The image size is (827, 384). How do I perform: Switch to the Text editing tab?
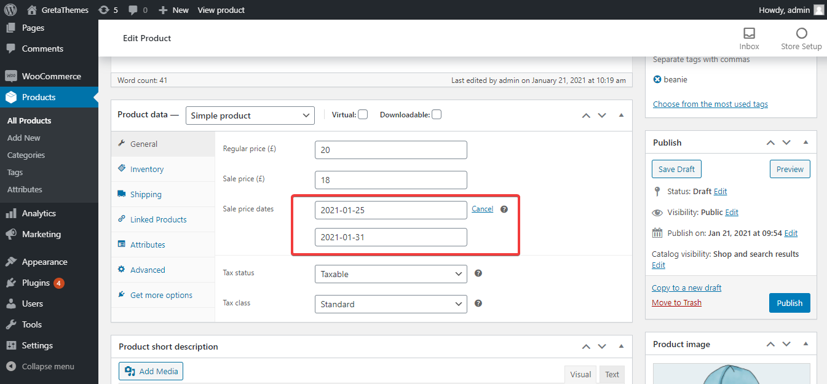[x=612, y=374]
